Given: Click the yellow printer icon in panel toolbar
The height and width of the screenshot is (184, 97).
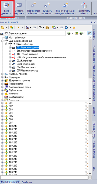Looking at the screenshot, I should pos(3,27).
